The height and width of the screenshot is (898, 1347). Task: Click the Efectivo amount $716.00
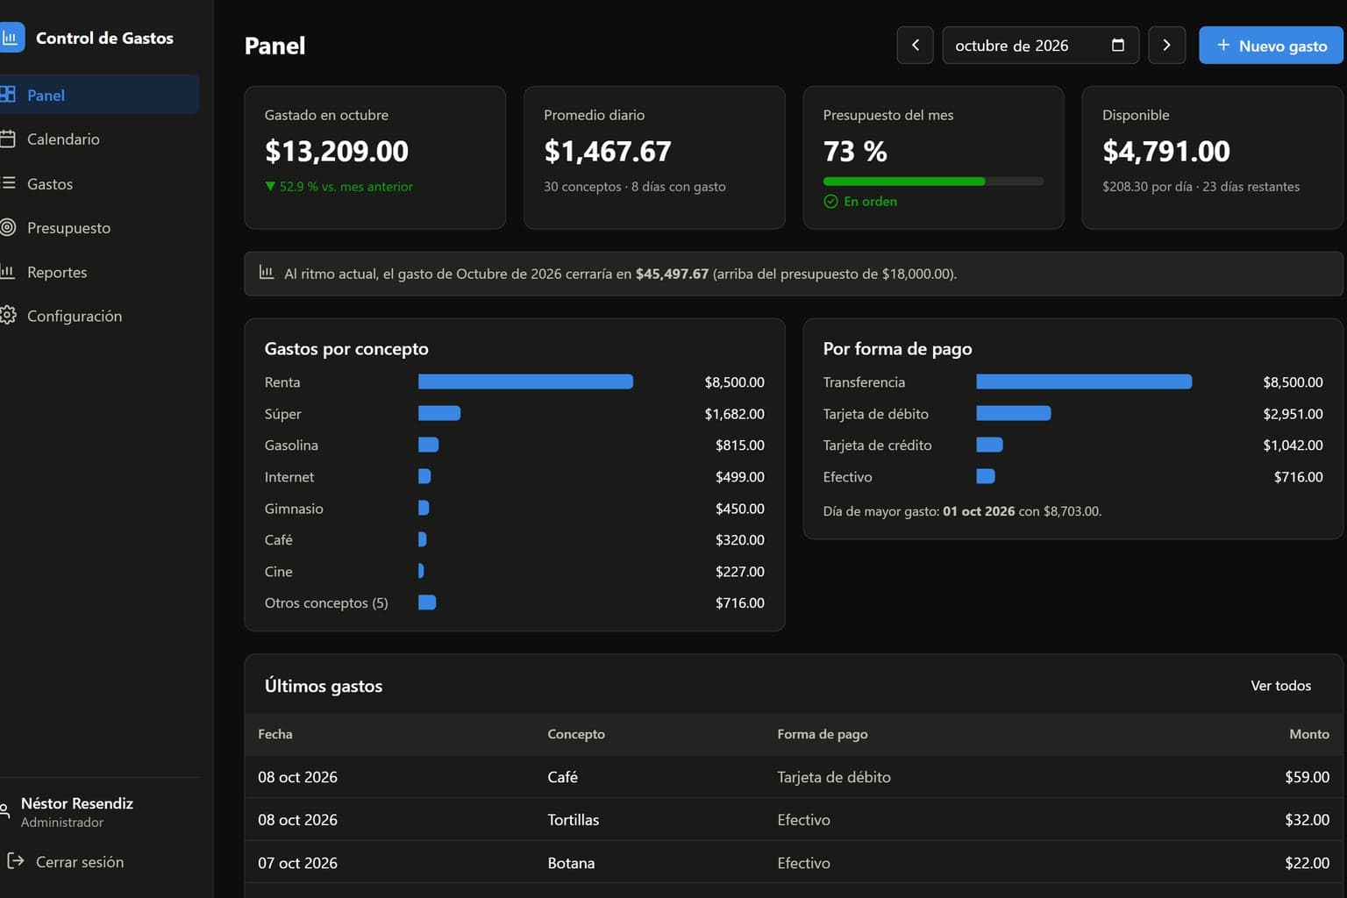1298,476
